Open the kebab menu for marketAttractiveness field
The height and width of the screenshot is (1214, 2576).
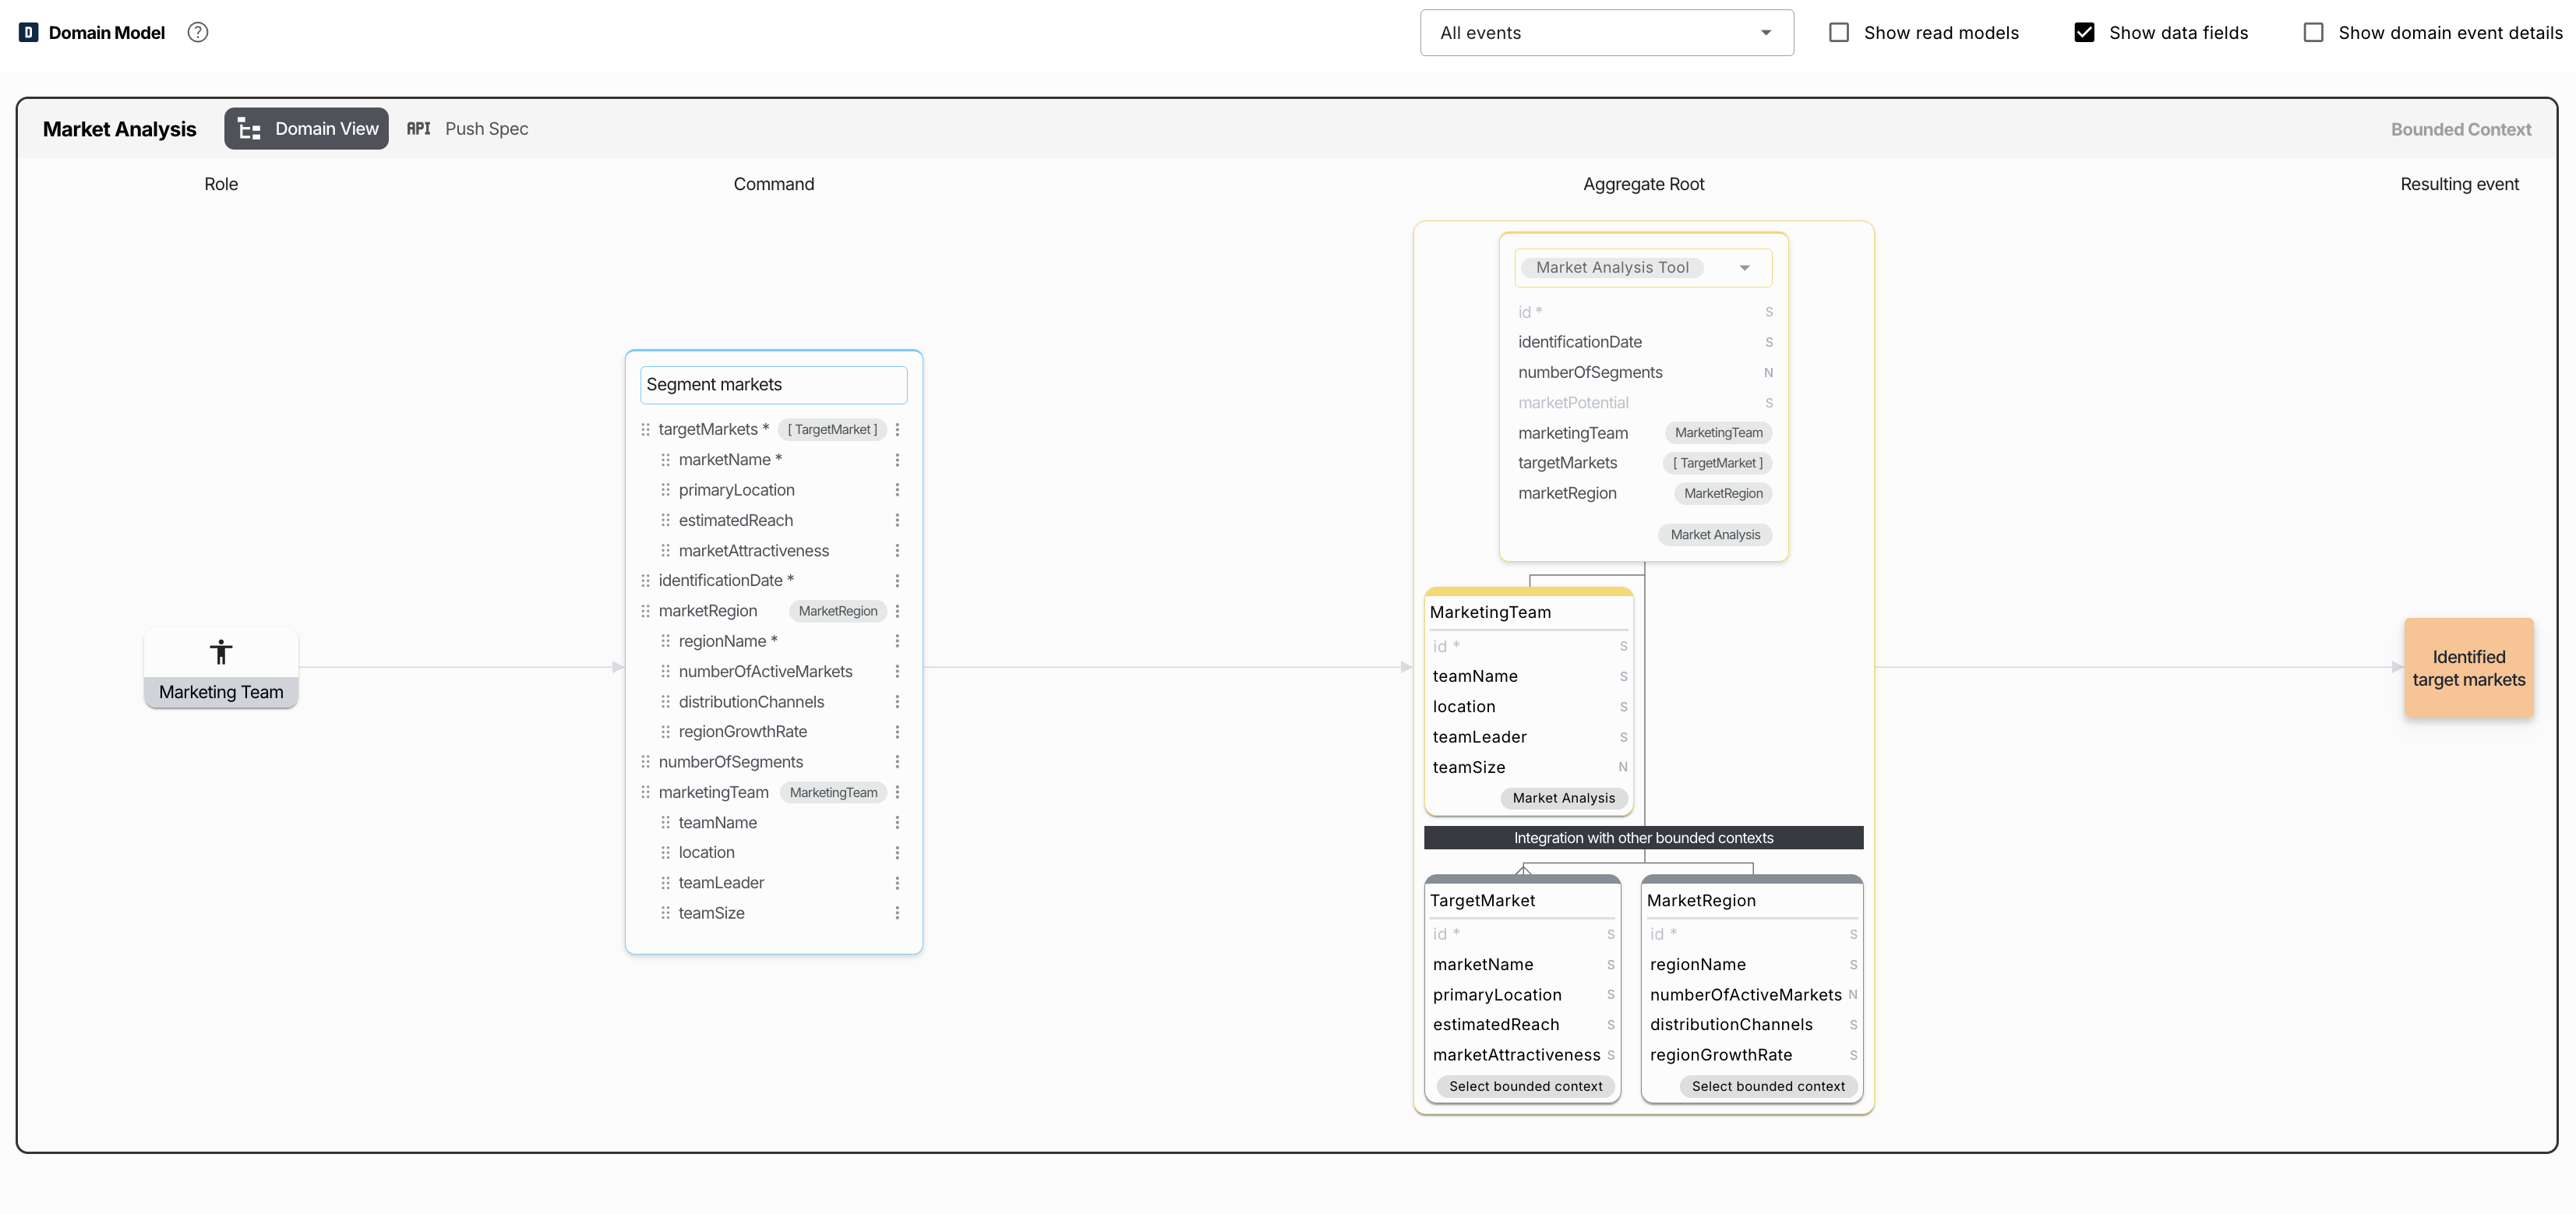pos(897,551)
